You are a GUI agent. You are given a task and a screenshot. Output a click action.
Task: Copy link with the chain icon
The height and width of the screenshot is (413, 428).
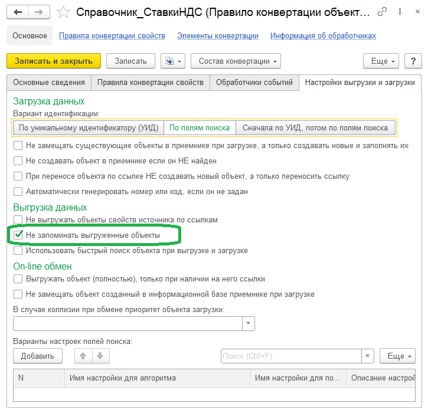pyautogui.click(x=382, y=12)
